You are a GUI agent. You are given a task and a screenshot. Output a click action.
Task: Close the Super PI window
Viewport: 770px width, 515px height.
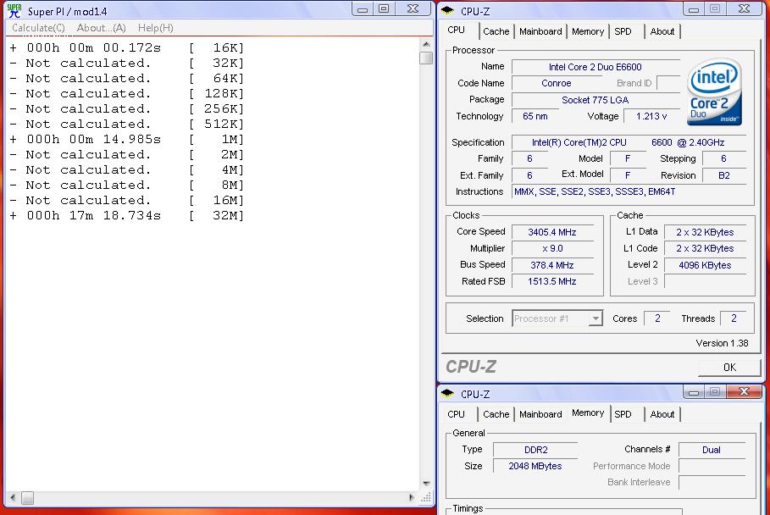(413, 8)
